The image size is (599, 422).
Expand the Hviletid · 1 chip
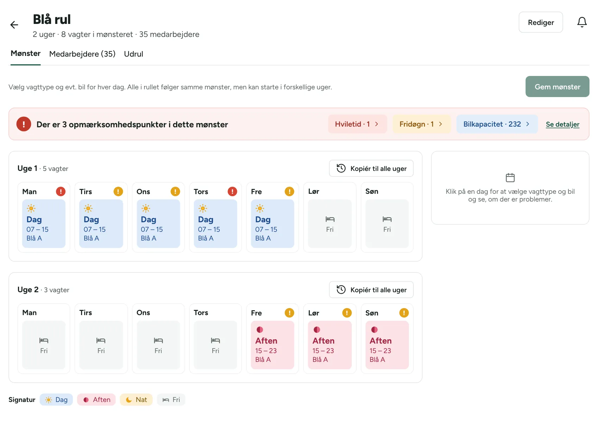click(x=357, y=124)
